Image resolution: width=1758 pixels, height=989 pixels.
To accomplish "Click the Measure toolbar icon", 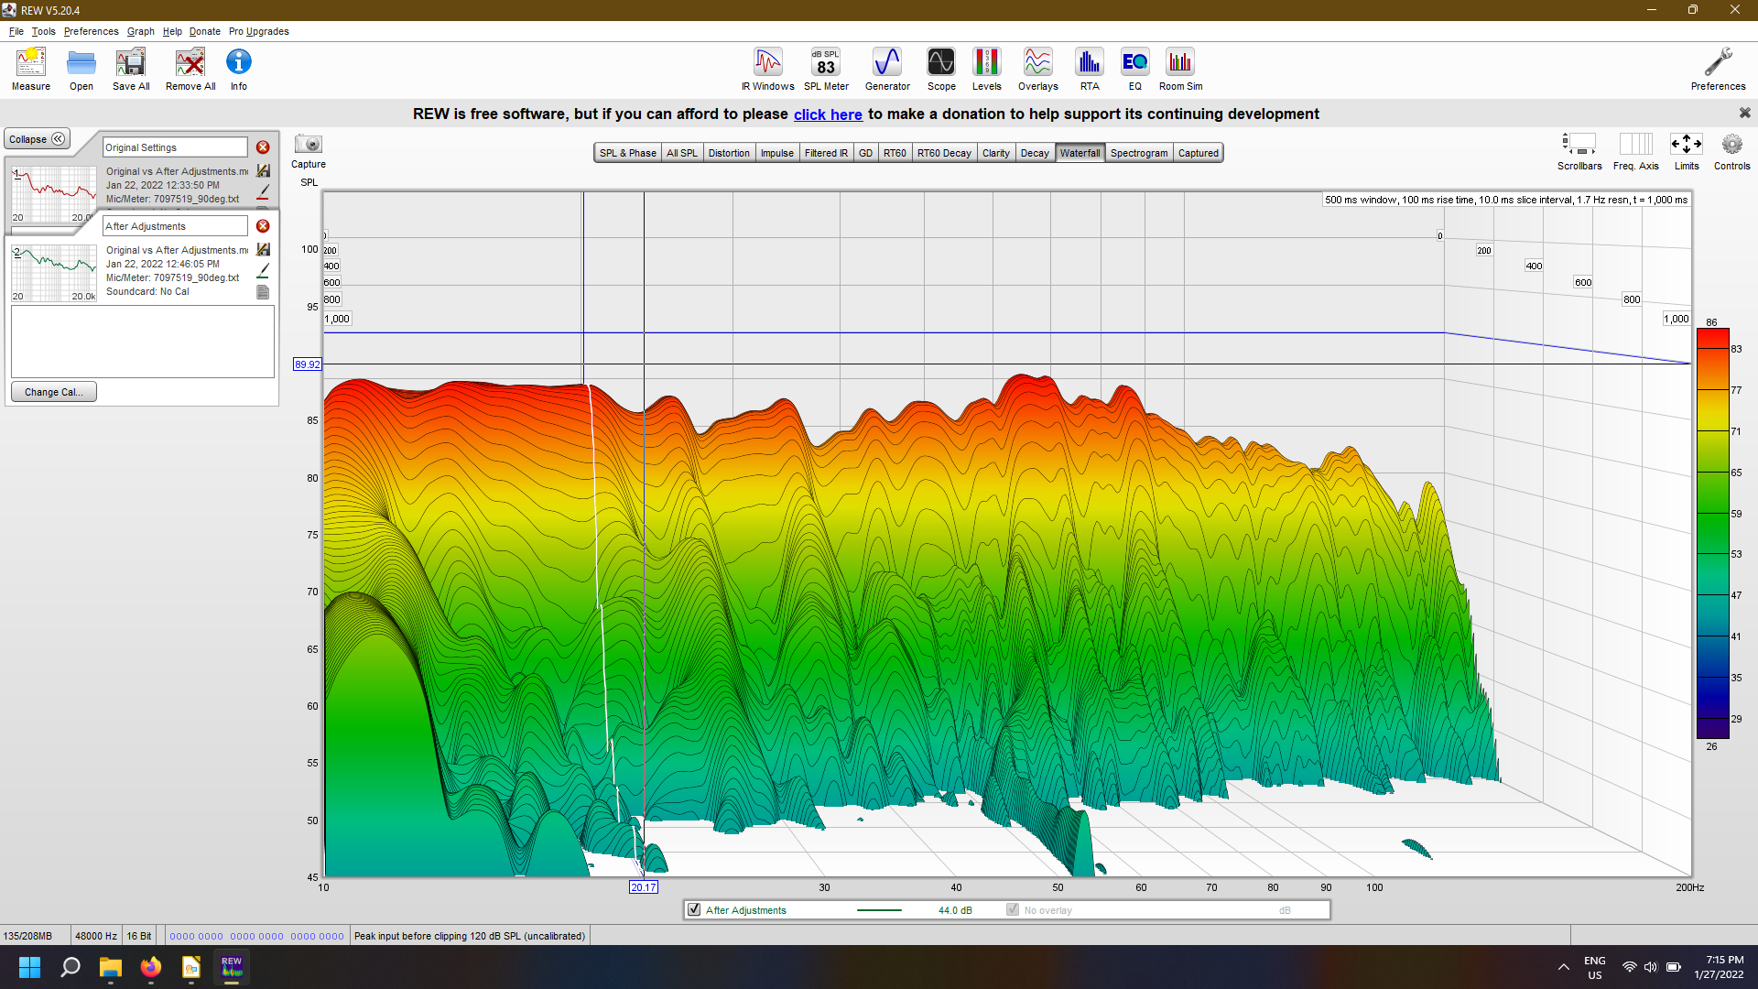I will pyautogui.click(x=31, y=70).
